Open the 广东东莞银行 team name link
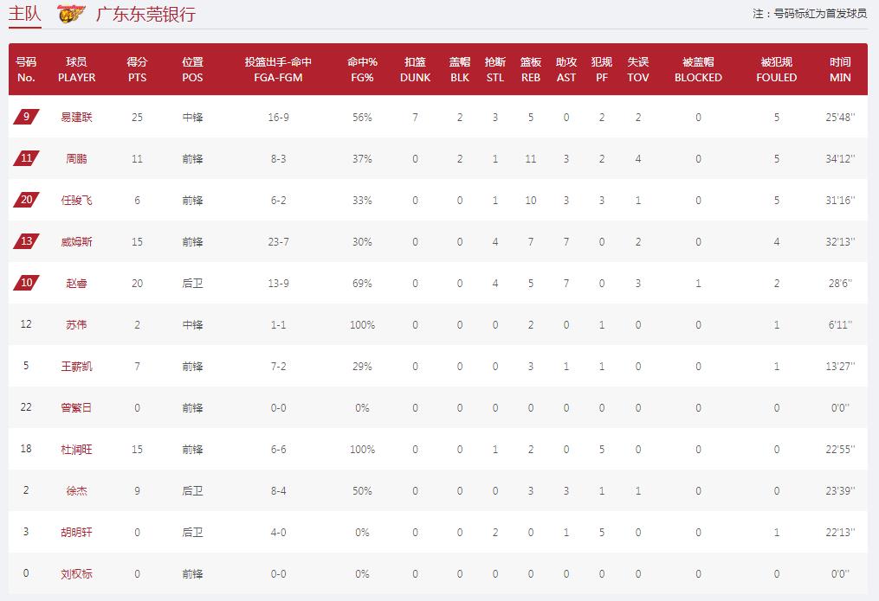Viewport: 879px width, 601px height. click(x=145, y=14)
